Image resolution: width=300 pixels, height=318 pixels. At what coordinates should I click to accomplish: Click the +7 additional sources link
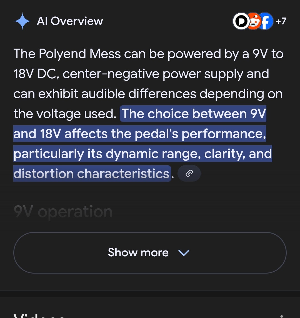tap(281, 21)
